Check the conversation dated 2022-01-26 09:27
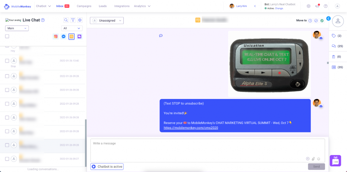This screenshot has height=172, width=347. tap(7, 159)
